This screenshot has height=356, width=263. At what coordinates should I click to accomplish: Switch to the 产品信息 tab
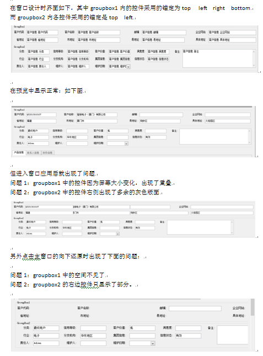tap(19, 152)
